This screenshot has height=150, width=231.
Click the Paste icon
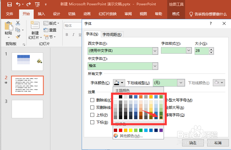click(x=9, y=26)
